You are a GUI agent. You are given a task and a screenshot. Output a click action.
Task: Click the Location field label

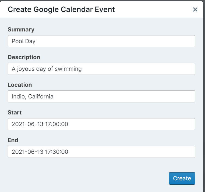(x=20, y=85)
